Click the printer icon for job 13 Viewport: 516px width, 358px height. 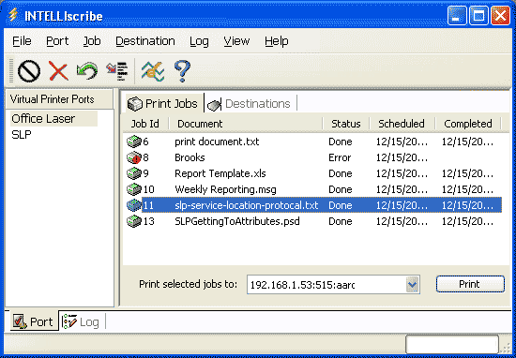(134, 221)
